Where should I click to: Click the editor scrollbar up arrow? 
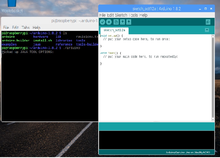tap(213, 36)
